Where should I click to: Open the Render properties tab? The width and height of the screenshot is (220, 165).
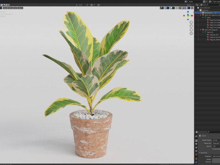196,141
